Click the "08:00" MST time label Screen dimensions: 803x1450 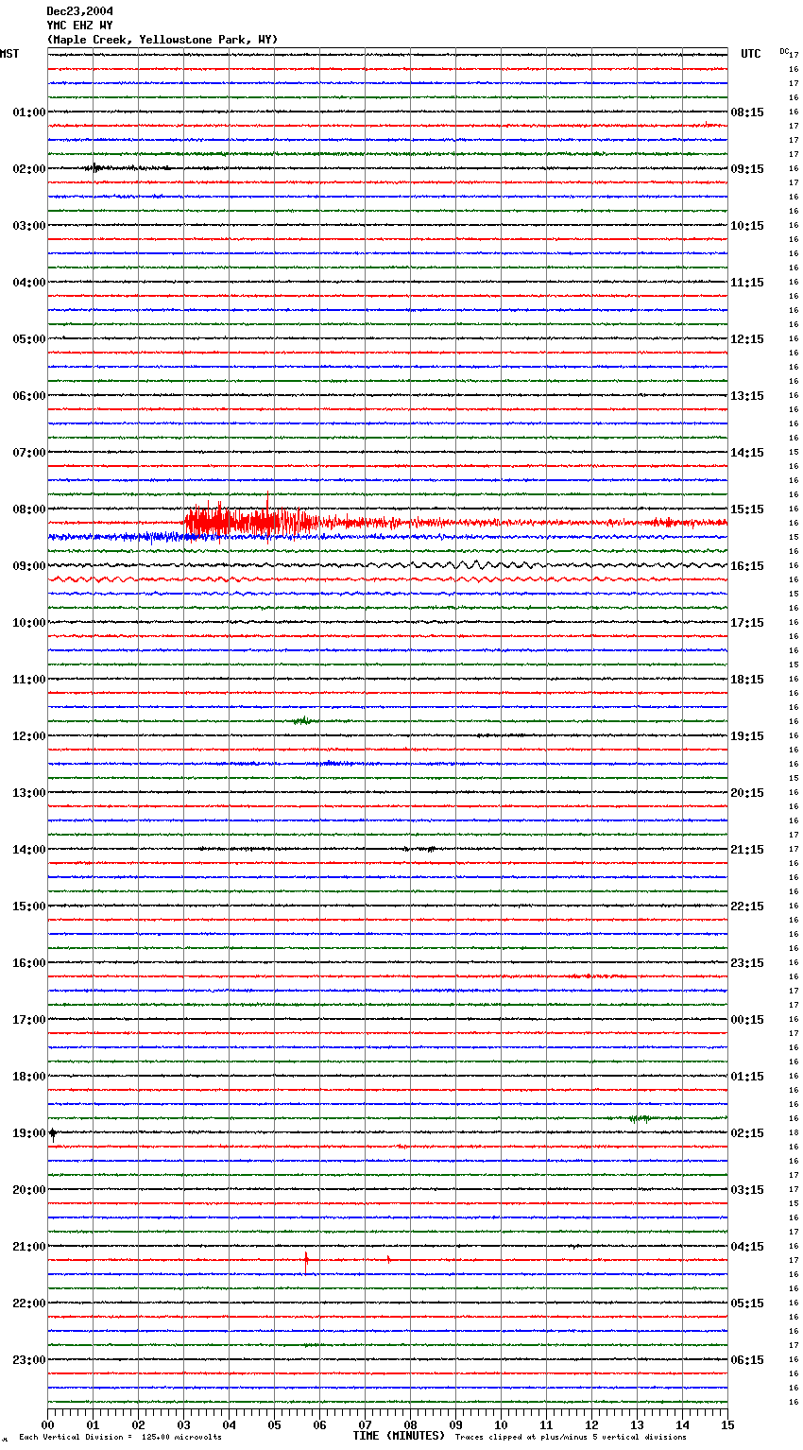pos(29,509)
